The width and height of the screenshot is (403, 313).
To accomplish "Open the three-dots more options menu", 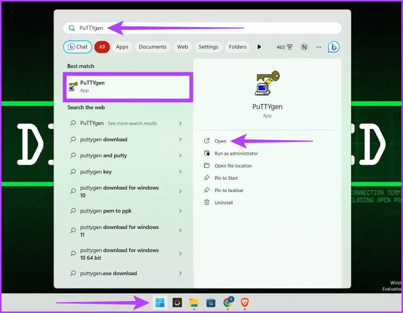I will tap(319, 47).
